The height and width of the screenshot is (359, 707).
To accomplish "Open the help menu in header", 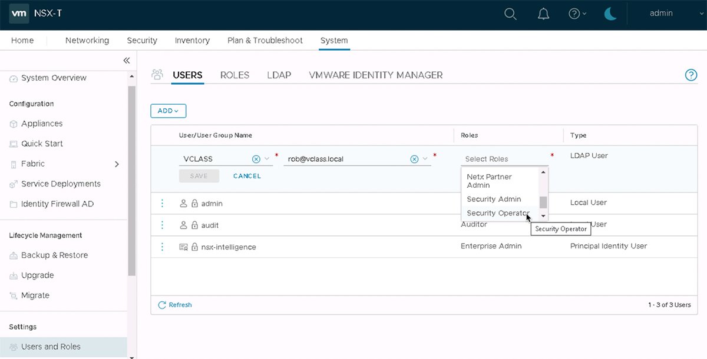I will click(577, 14).
